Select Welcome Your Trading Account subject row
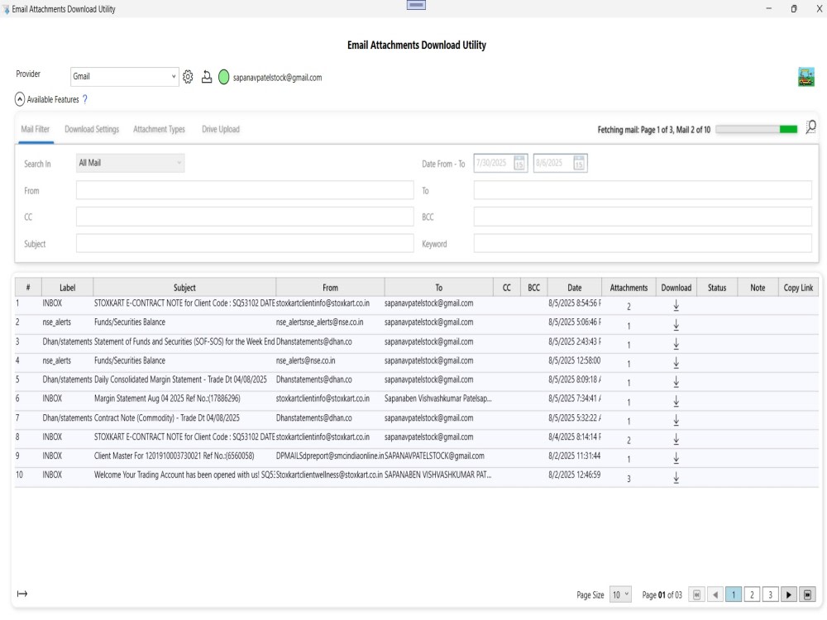The image size is (827, 620). 184,475
